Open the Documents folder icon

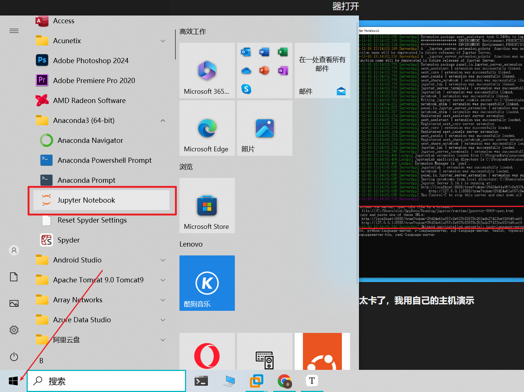point(14,277)
